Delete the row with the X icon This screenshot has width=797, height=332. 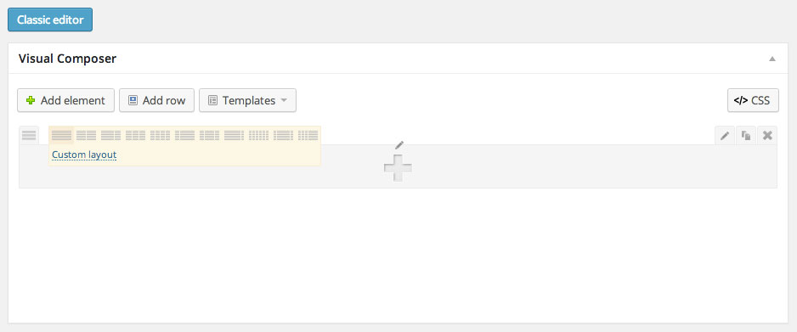pyautogui.click(x=767, y=136)
